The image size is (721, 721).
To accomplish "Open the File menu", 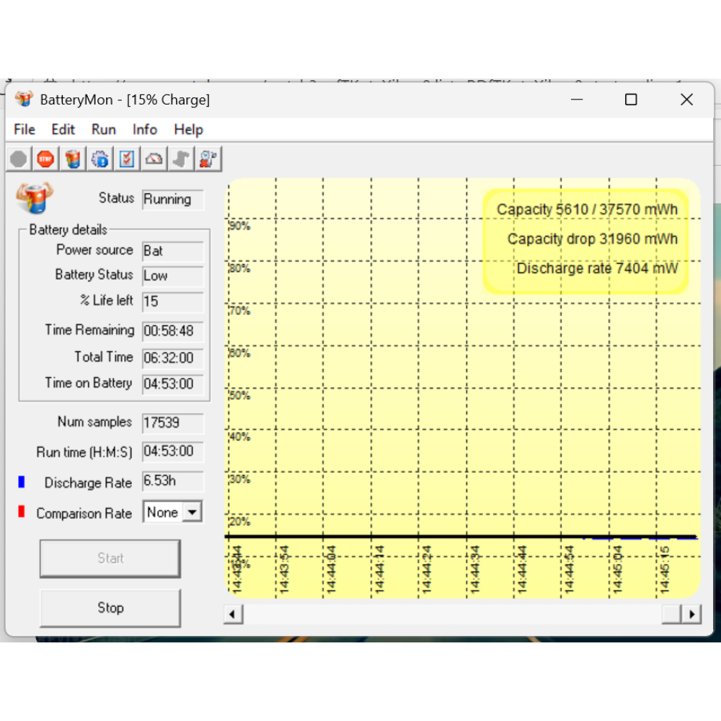I will pyautogui.click(x=25, y=130).
